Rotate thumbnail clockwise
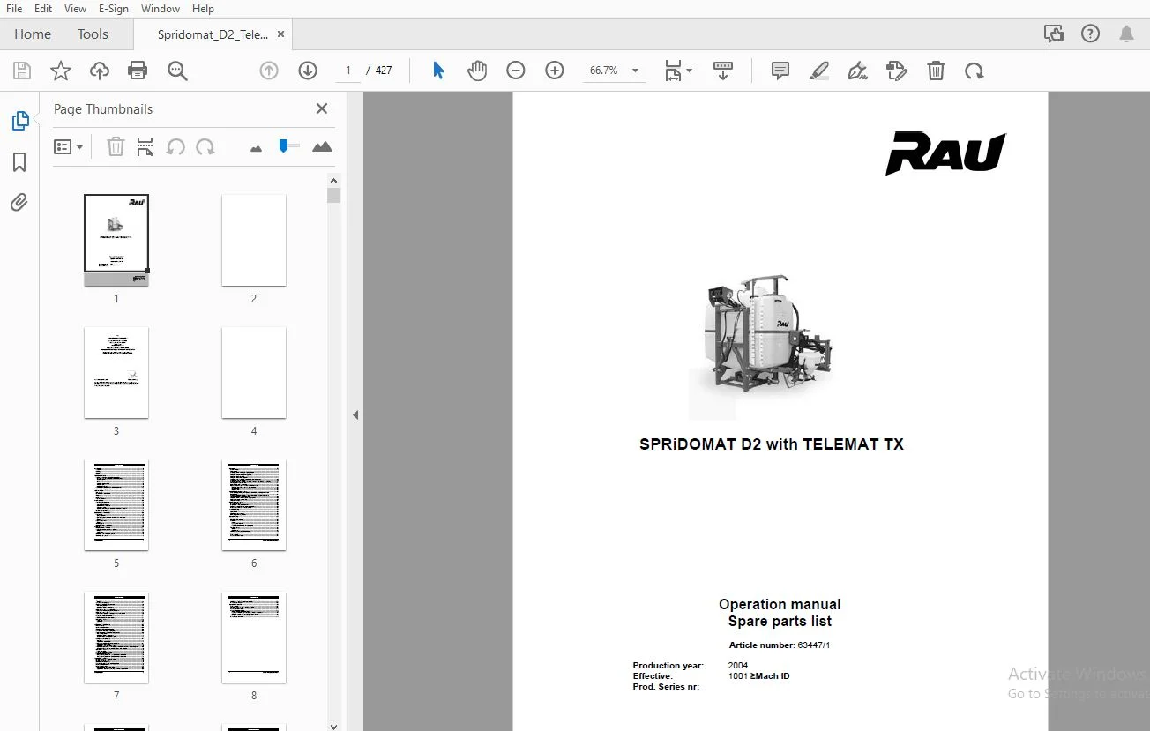 pyautogui.click(x=205, y=147)
